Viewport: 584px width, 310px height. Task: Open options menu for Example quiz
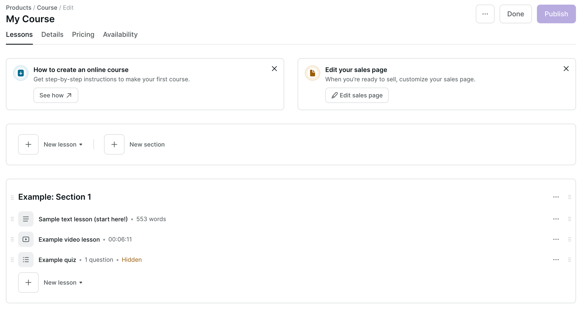[x=556, y=260]
